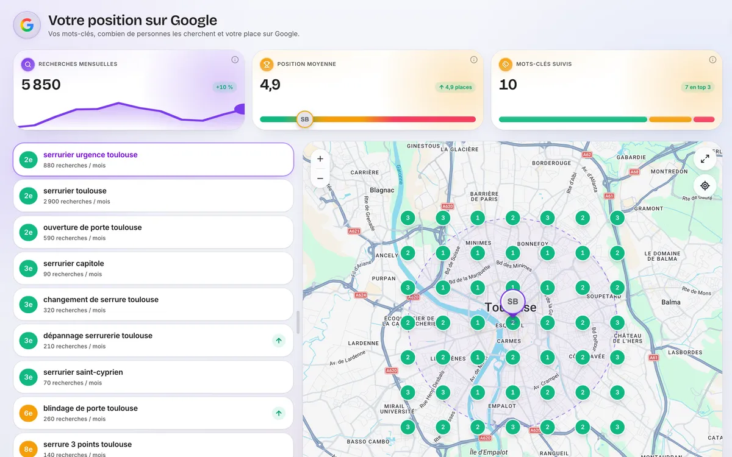Click the monthly searches trend chart
The height and width of the screenshot is (457, 732).
(x=131, y=115)
